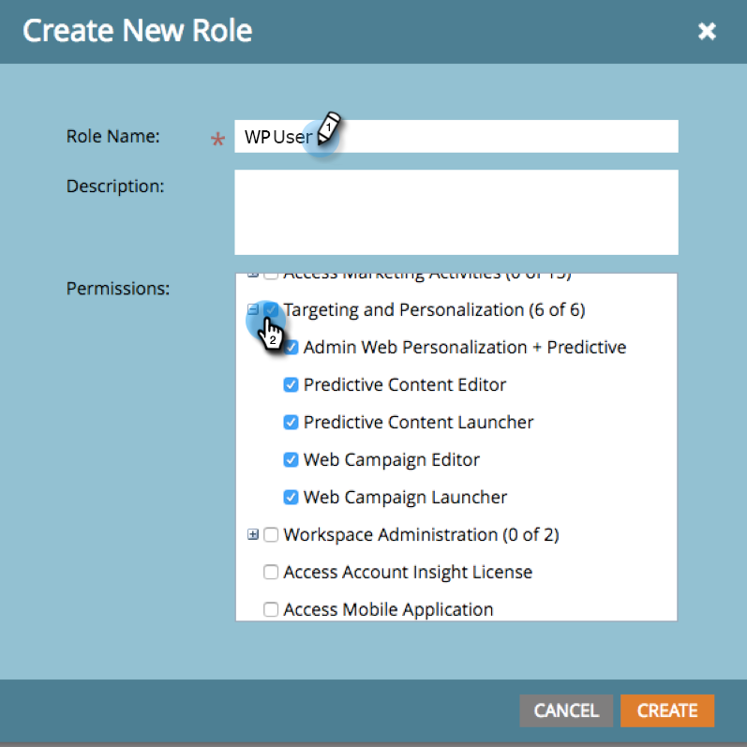
Task: Collapse the Targeting and Personalization group
Action: (x=252, y=309)
